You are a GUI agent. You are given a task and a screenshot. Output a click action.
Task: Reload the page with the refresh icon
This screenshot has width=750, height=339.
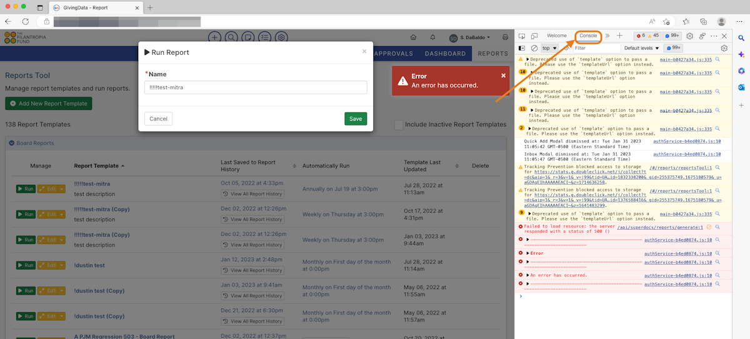pyautogui.click(x=26, y=21)
